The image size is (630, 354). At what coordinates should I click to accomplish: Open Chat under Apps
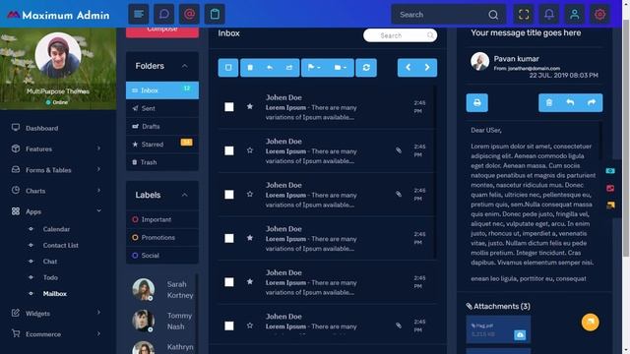[x=50, y=262]
